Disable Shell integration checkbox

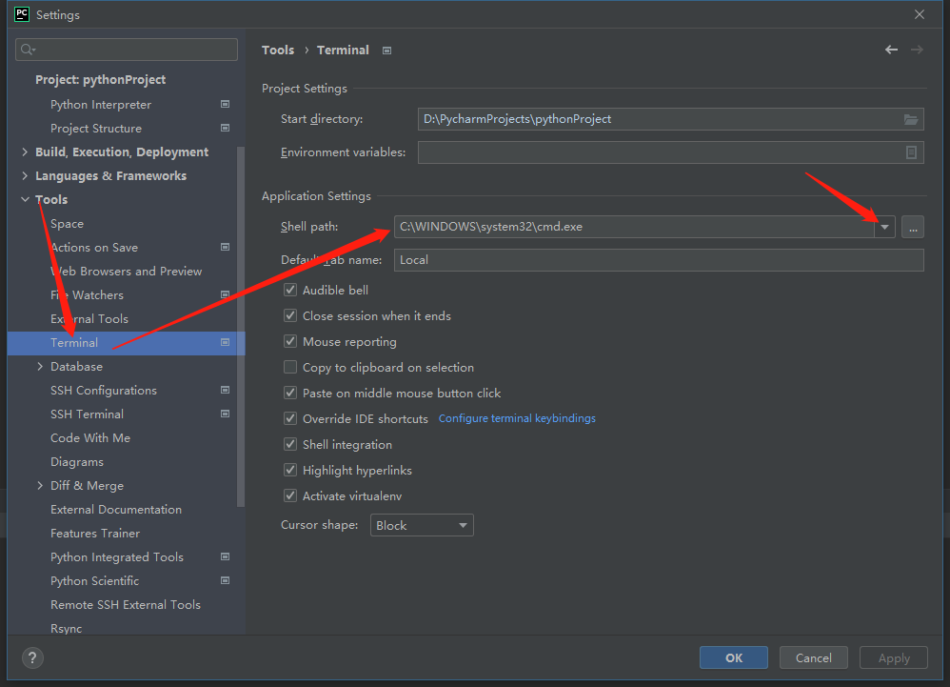click(x=290, y=444)
